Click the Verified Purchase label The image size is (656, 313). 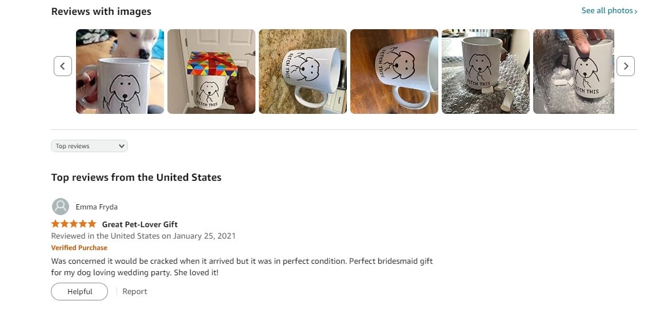tap(79, 248)
